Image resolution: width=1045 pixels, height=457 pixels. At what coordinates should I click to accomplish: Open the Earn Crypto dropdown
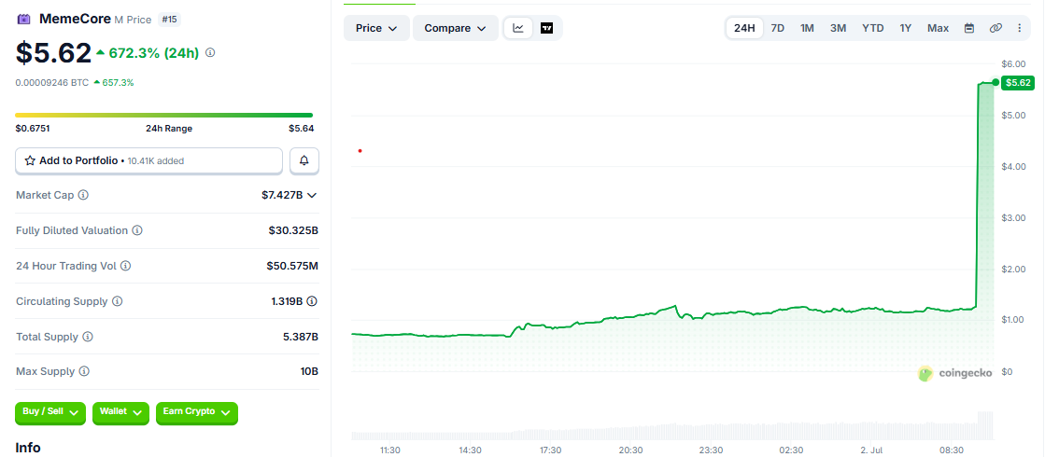pos(197,412)
